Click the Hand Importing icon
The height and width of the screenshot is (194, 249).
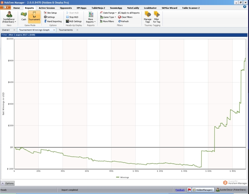click(x=45, y=21)
